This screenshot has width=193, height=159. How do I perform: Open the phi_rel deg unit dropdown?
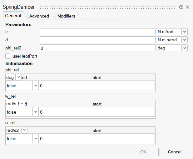coord(18,77)
